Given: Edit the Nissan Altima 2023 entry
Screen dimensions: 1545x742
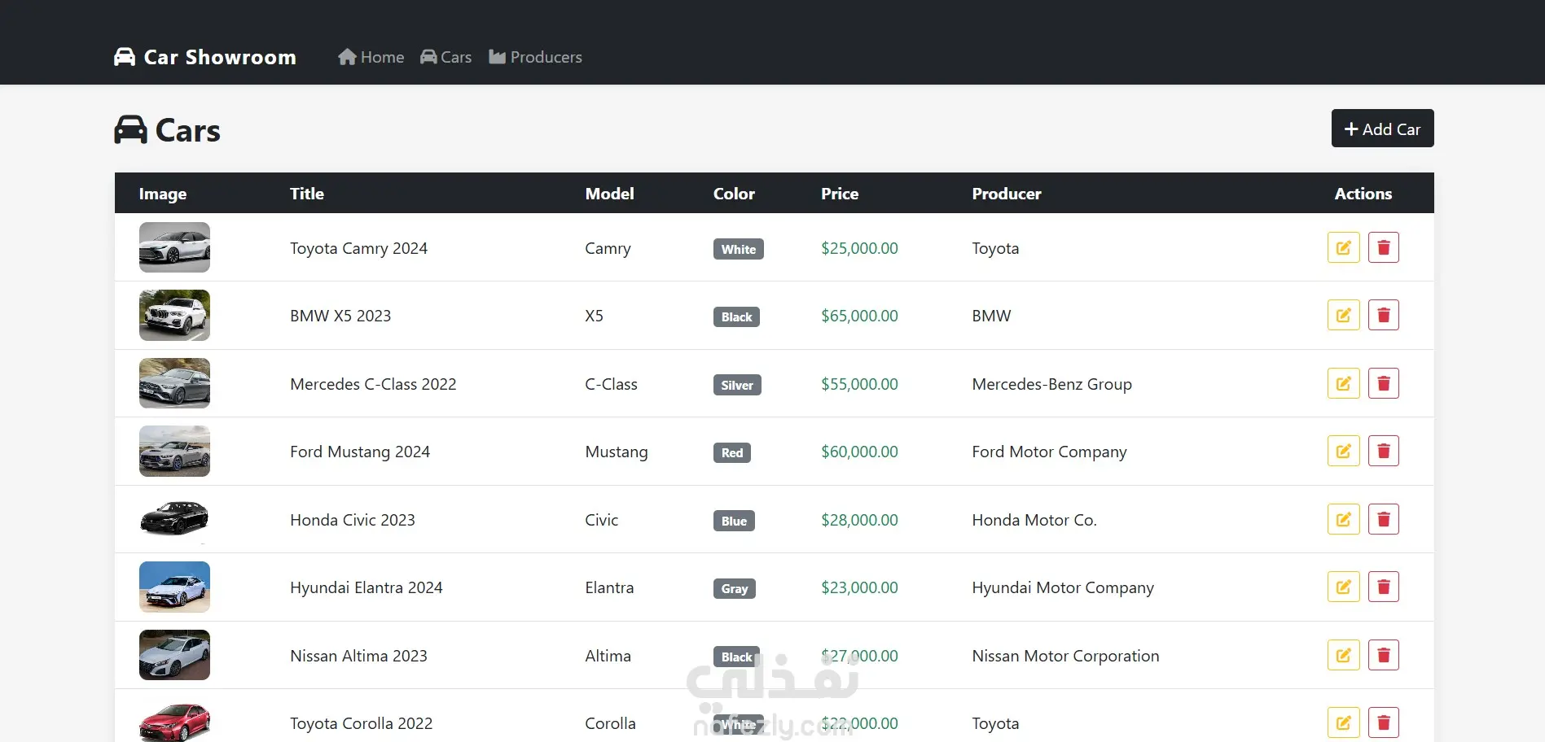Looking at the screenshot, I should tap(1343, 655).
